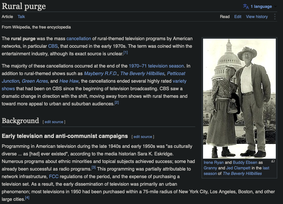Viewport: 283px width, 204px height.
Task: Open the FCC link
Action: coord(54,177)
